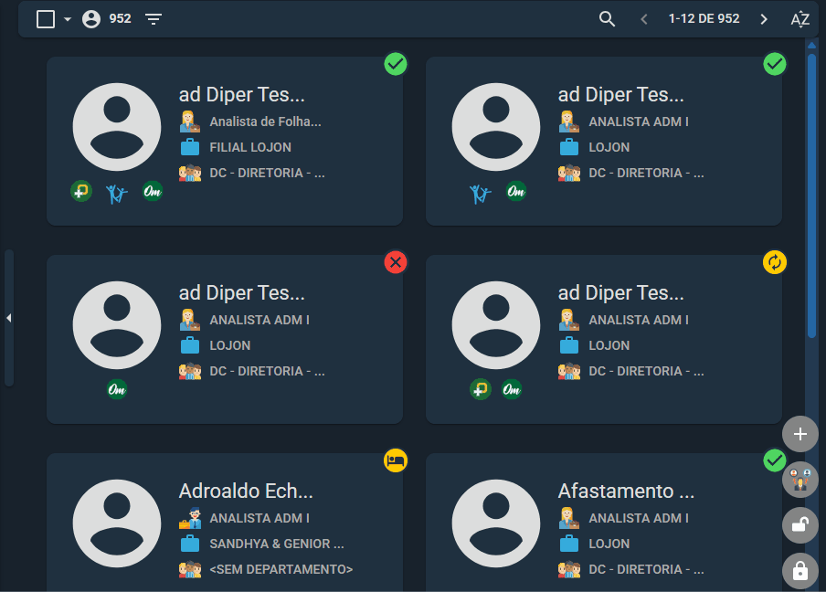Click the "1-12 DE 952" pagination text

[704, 19]
